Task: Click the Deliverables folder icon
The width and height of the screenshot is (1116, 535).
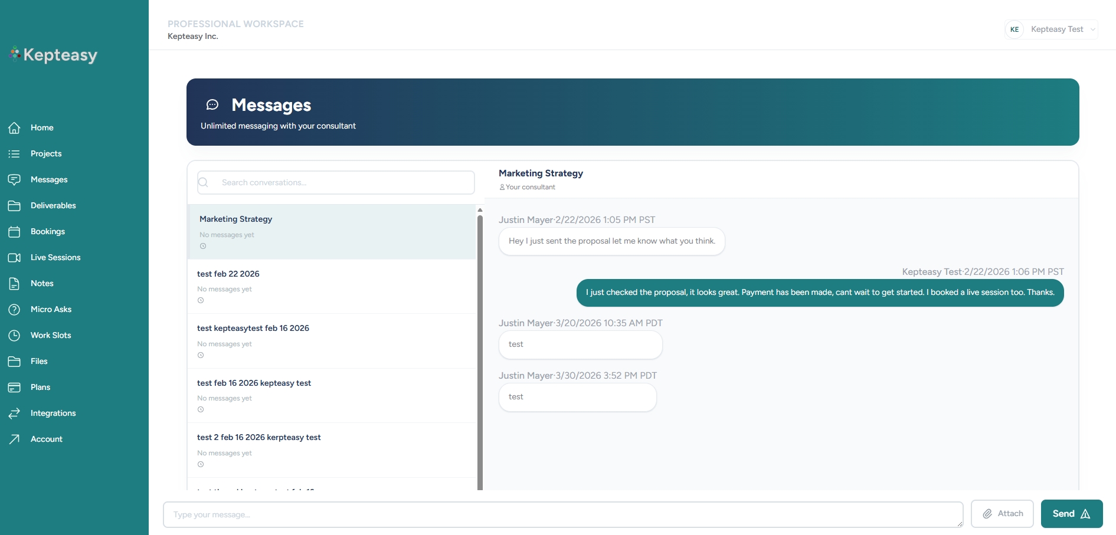Action: [14, 205]
